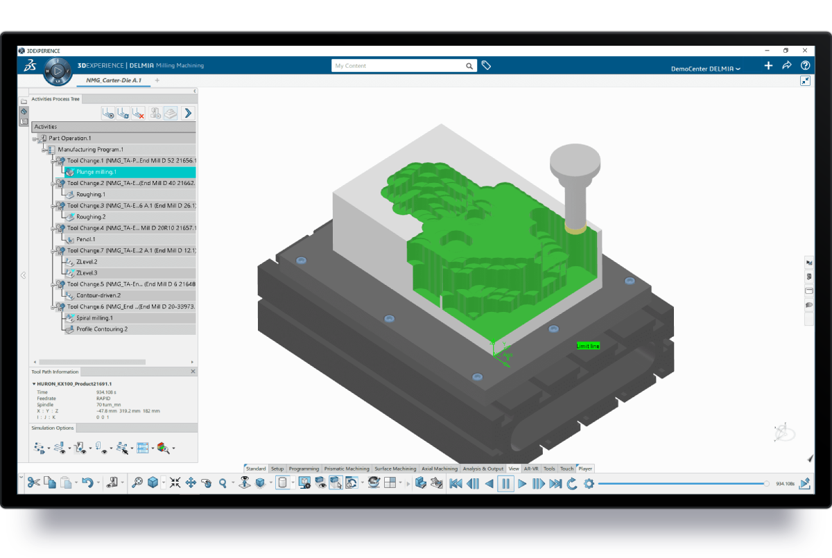Image resolution: width=832 pixels, height=558 pixels.
Task: Click play backward button
Action: click(489, 484)
